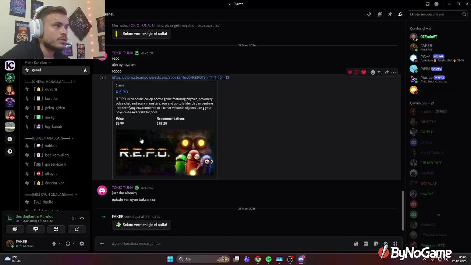Open the Threads icon in channel header

tap(369, 14)
